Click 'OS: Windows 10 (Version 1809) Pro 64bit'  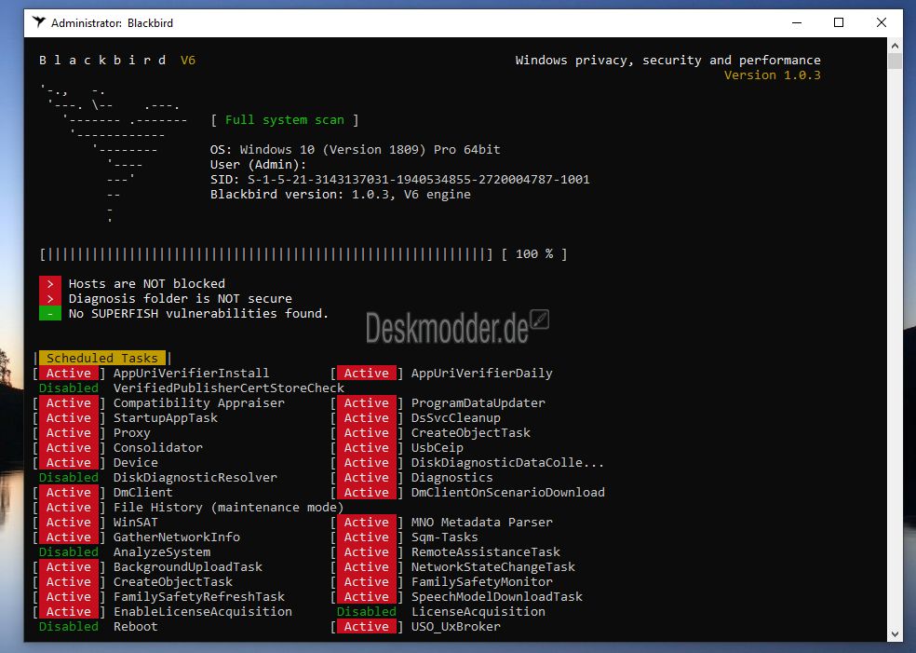(x=356, y=150)
